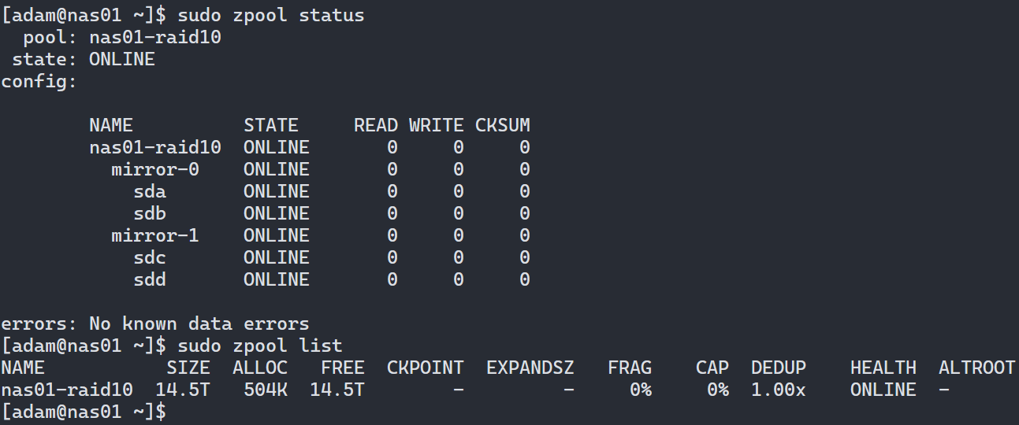Select the sda disk entry
This screenshot has height=425, width=1019.
(150, 192)
